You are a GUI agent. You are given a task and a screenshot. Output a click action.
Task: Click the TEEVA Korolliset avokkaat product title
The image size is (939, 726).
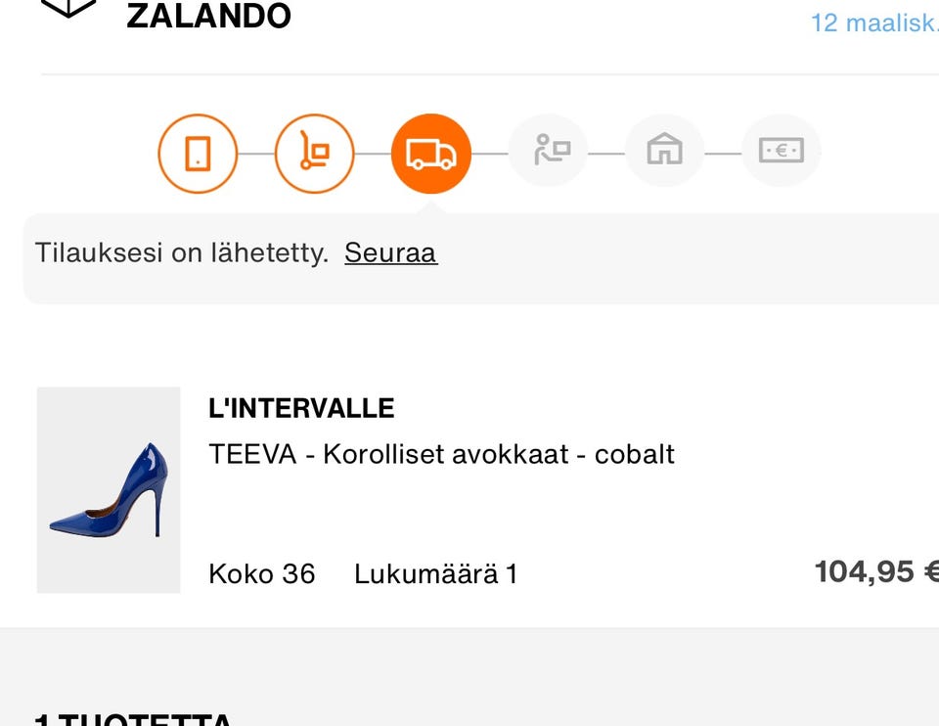(x=442, y=454)
